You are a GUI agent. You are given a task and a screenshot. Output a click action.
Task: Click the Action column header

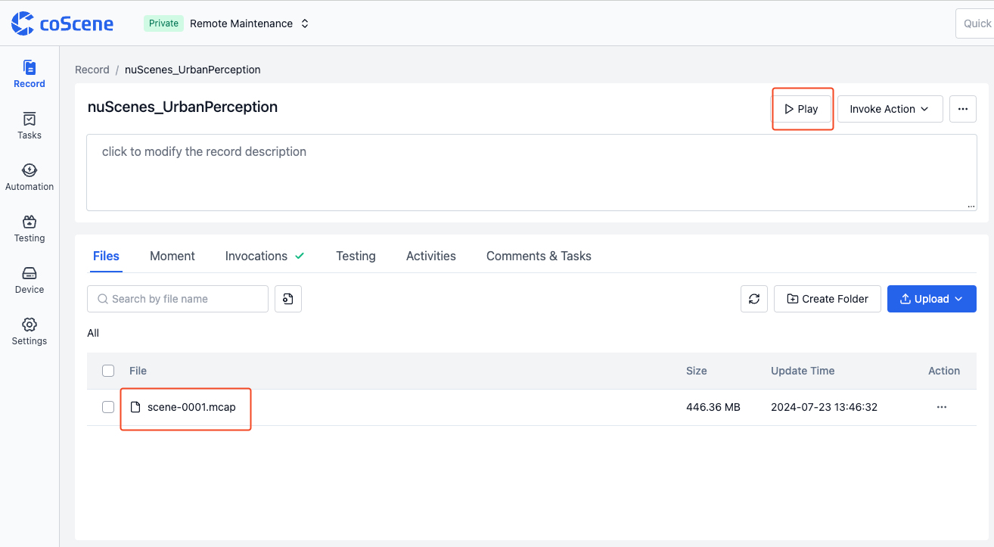coord(944,371)
